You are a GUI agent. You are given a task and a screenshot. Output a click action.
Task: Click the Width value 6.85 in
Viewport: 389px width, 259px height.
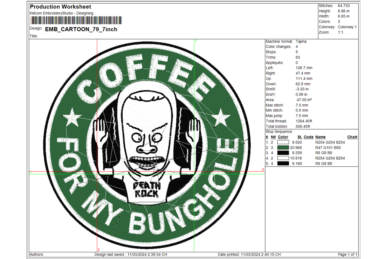pyautogui.click(x=343, y=16)
